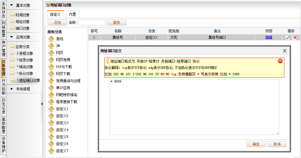The width and height of the screenshot is (301, 158).
Task: Click the 序号 column header
Action: (94, 31)
